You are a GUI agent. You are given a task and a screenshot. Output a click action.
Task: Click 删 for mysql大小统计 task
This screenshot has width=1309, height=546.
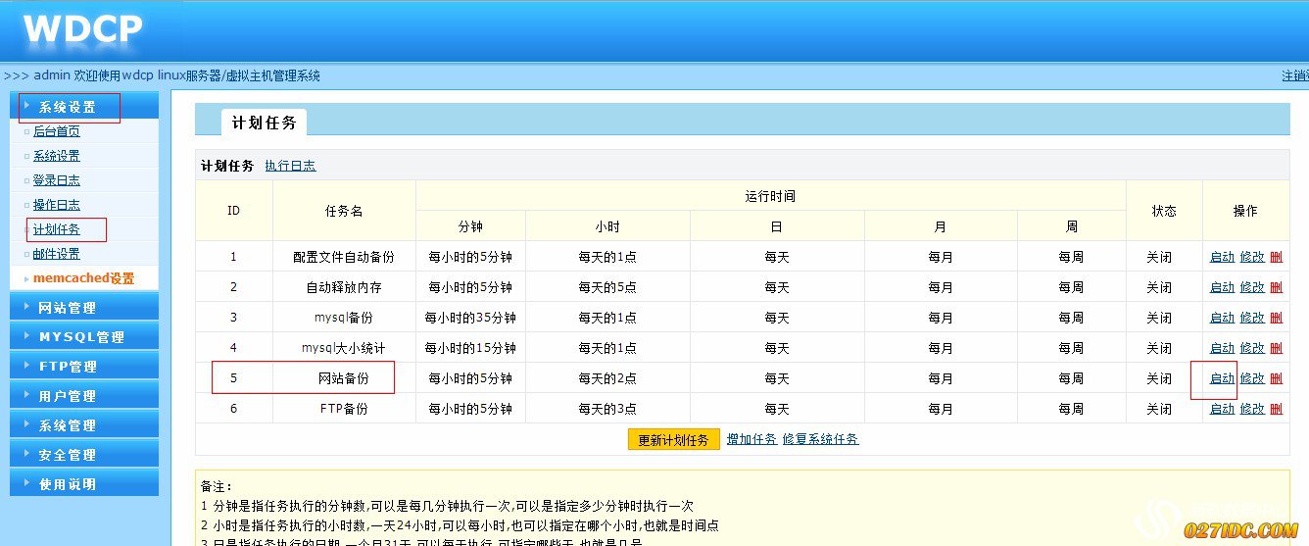click(x=1276, y=348)
